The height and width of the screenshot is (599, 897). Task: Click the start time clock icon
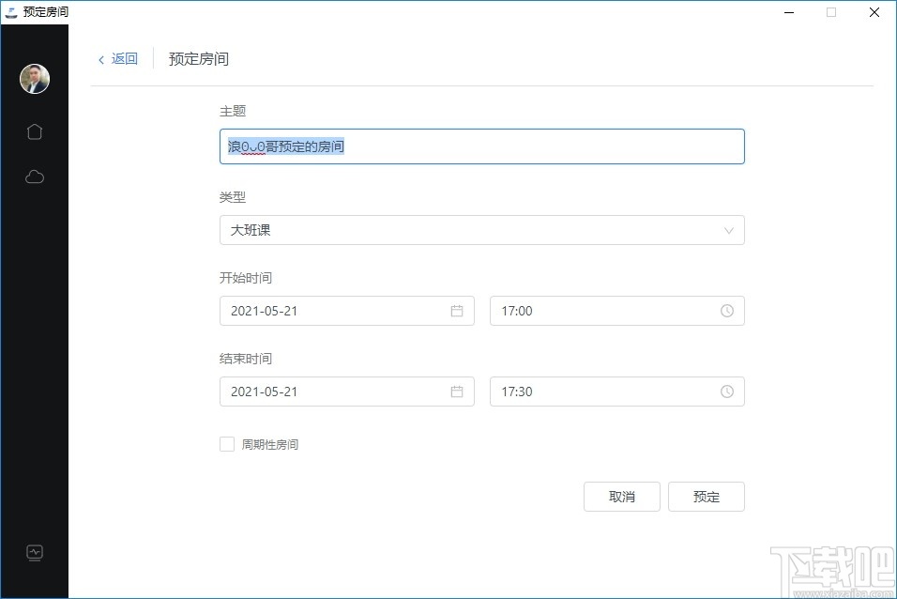tap(727, 311)
